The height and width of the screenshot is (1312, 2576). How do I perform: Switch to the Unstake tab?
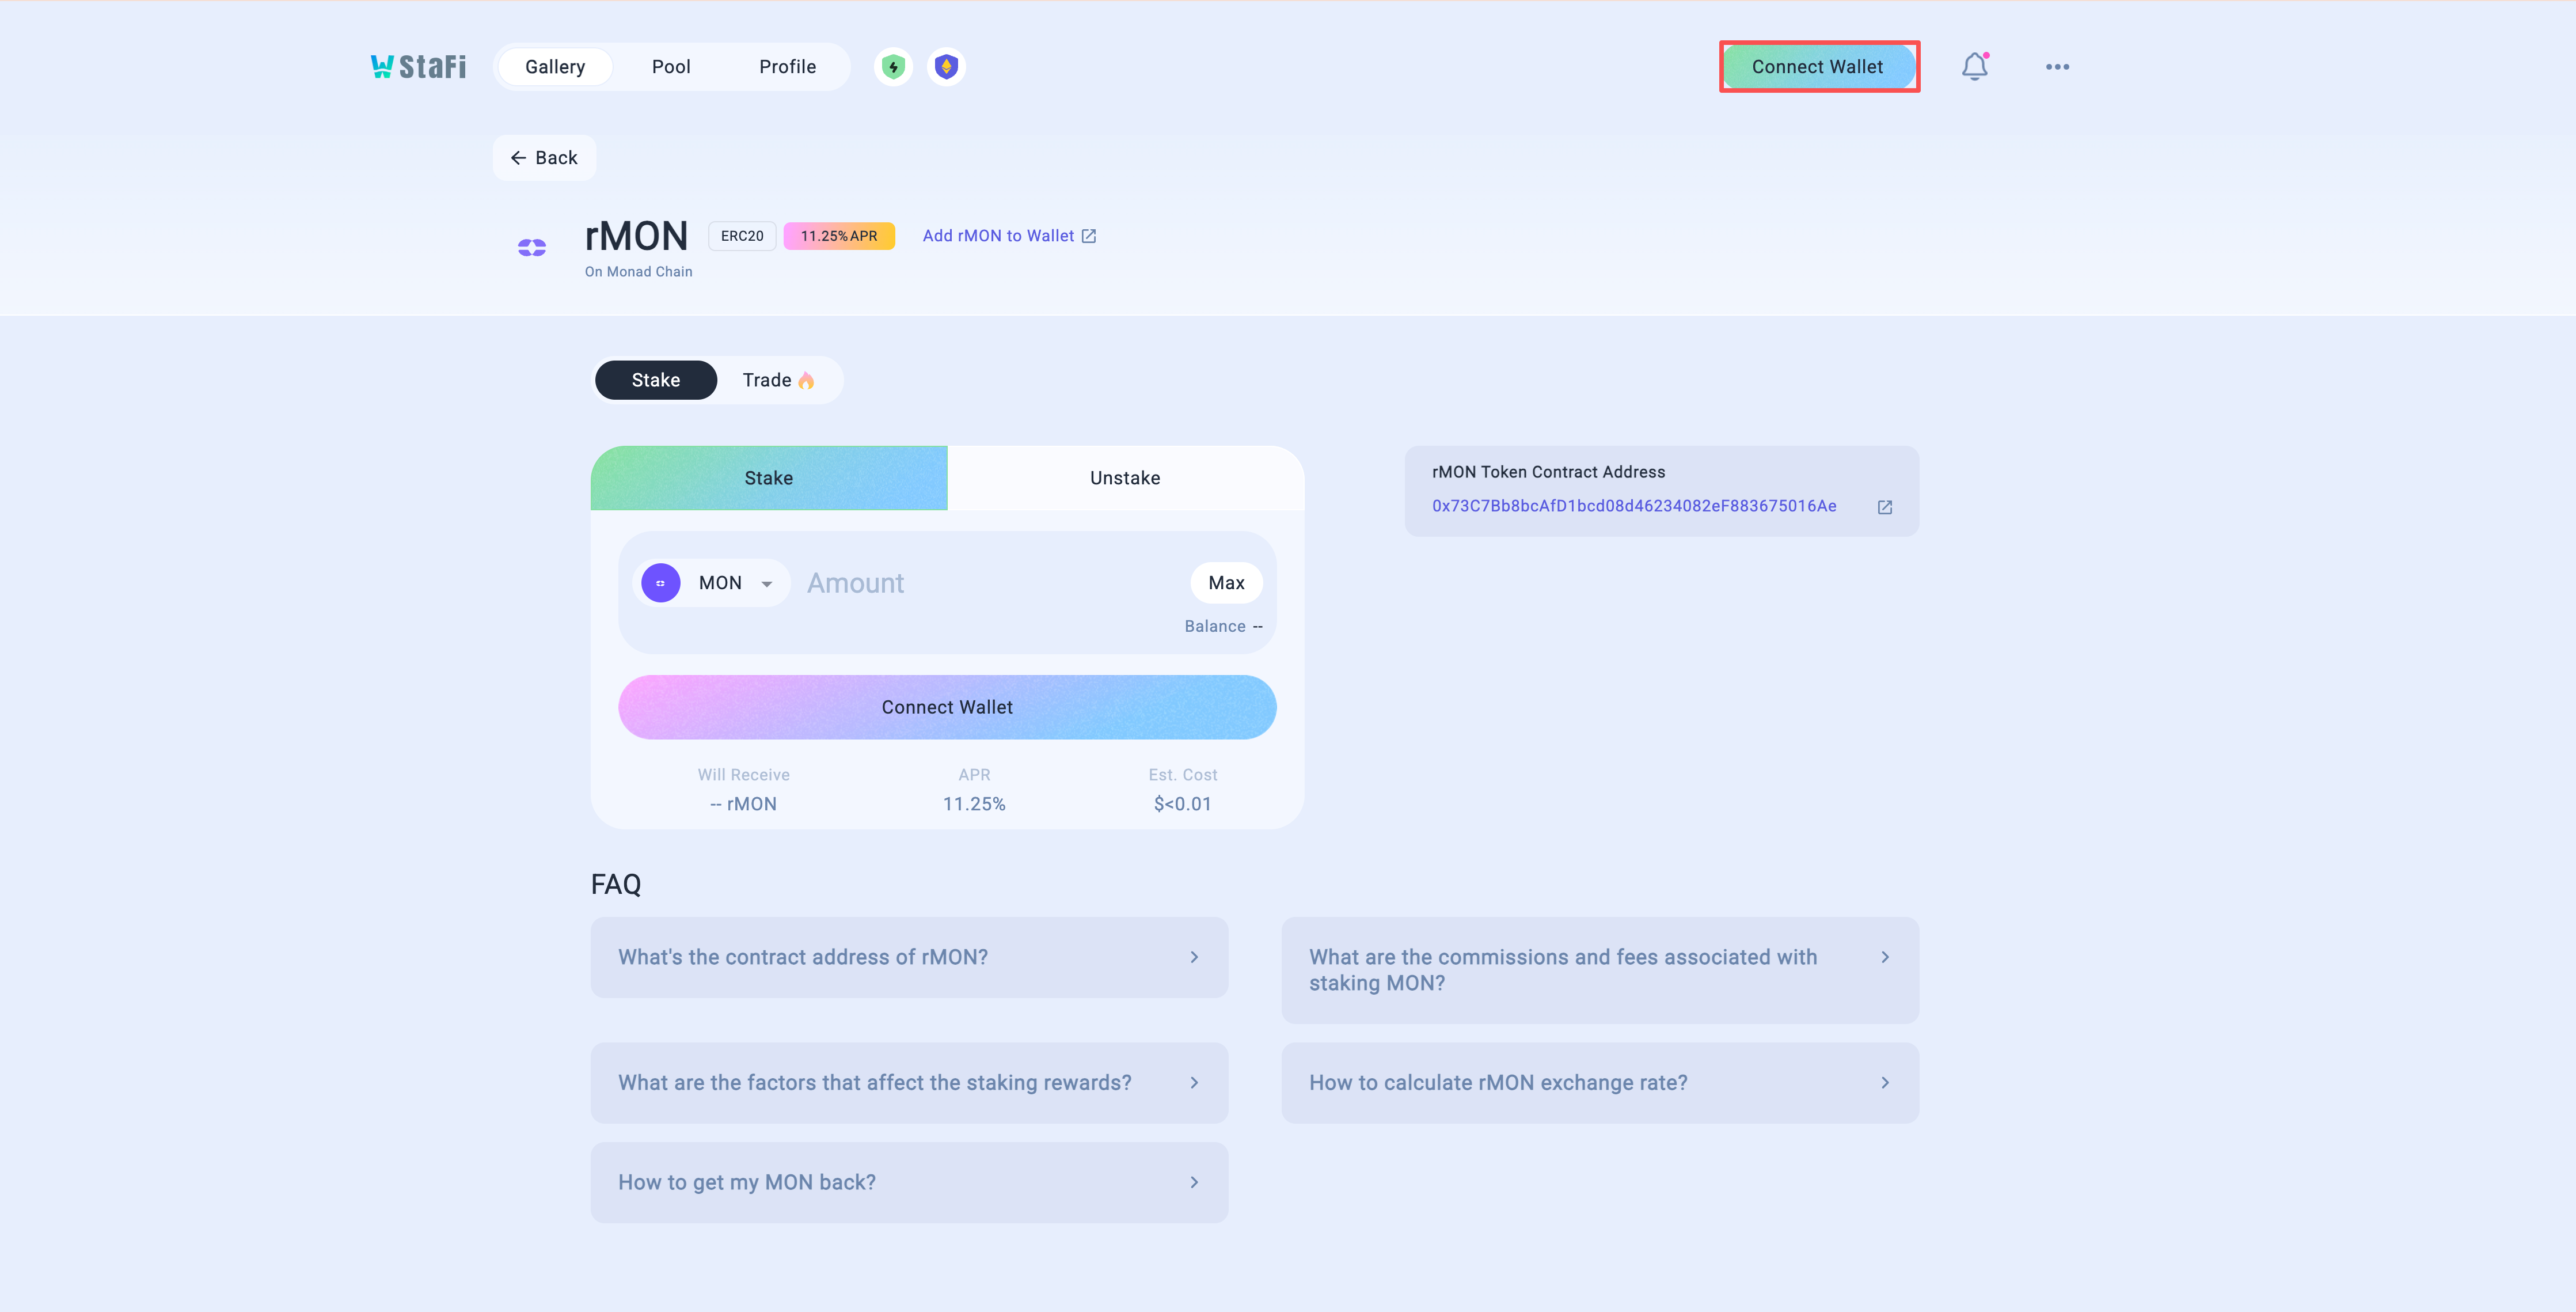(x=1125, y=478)
